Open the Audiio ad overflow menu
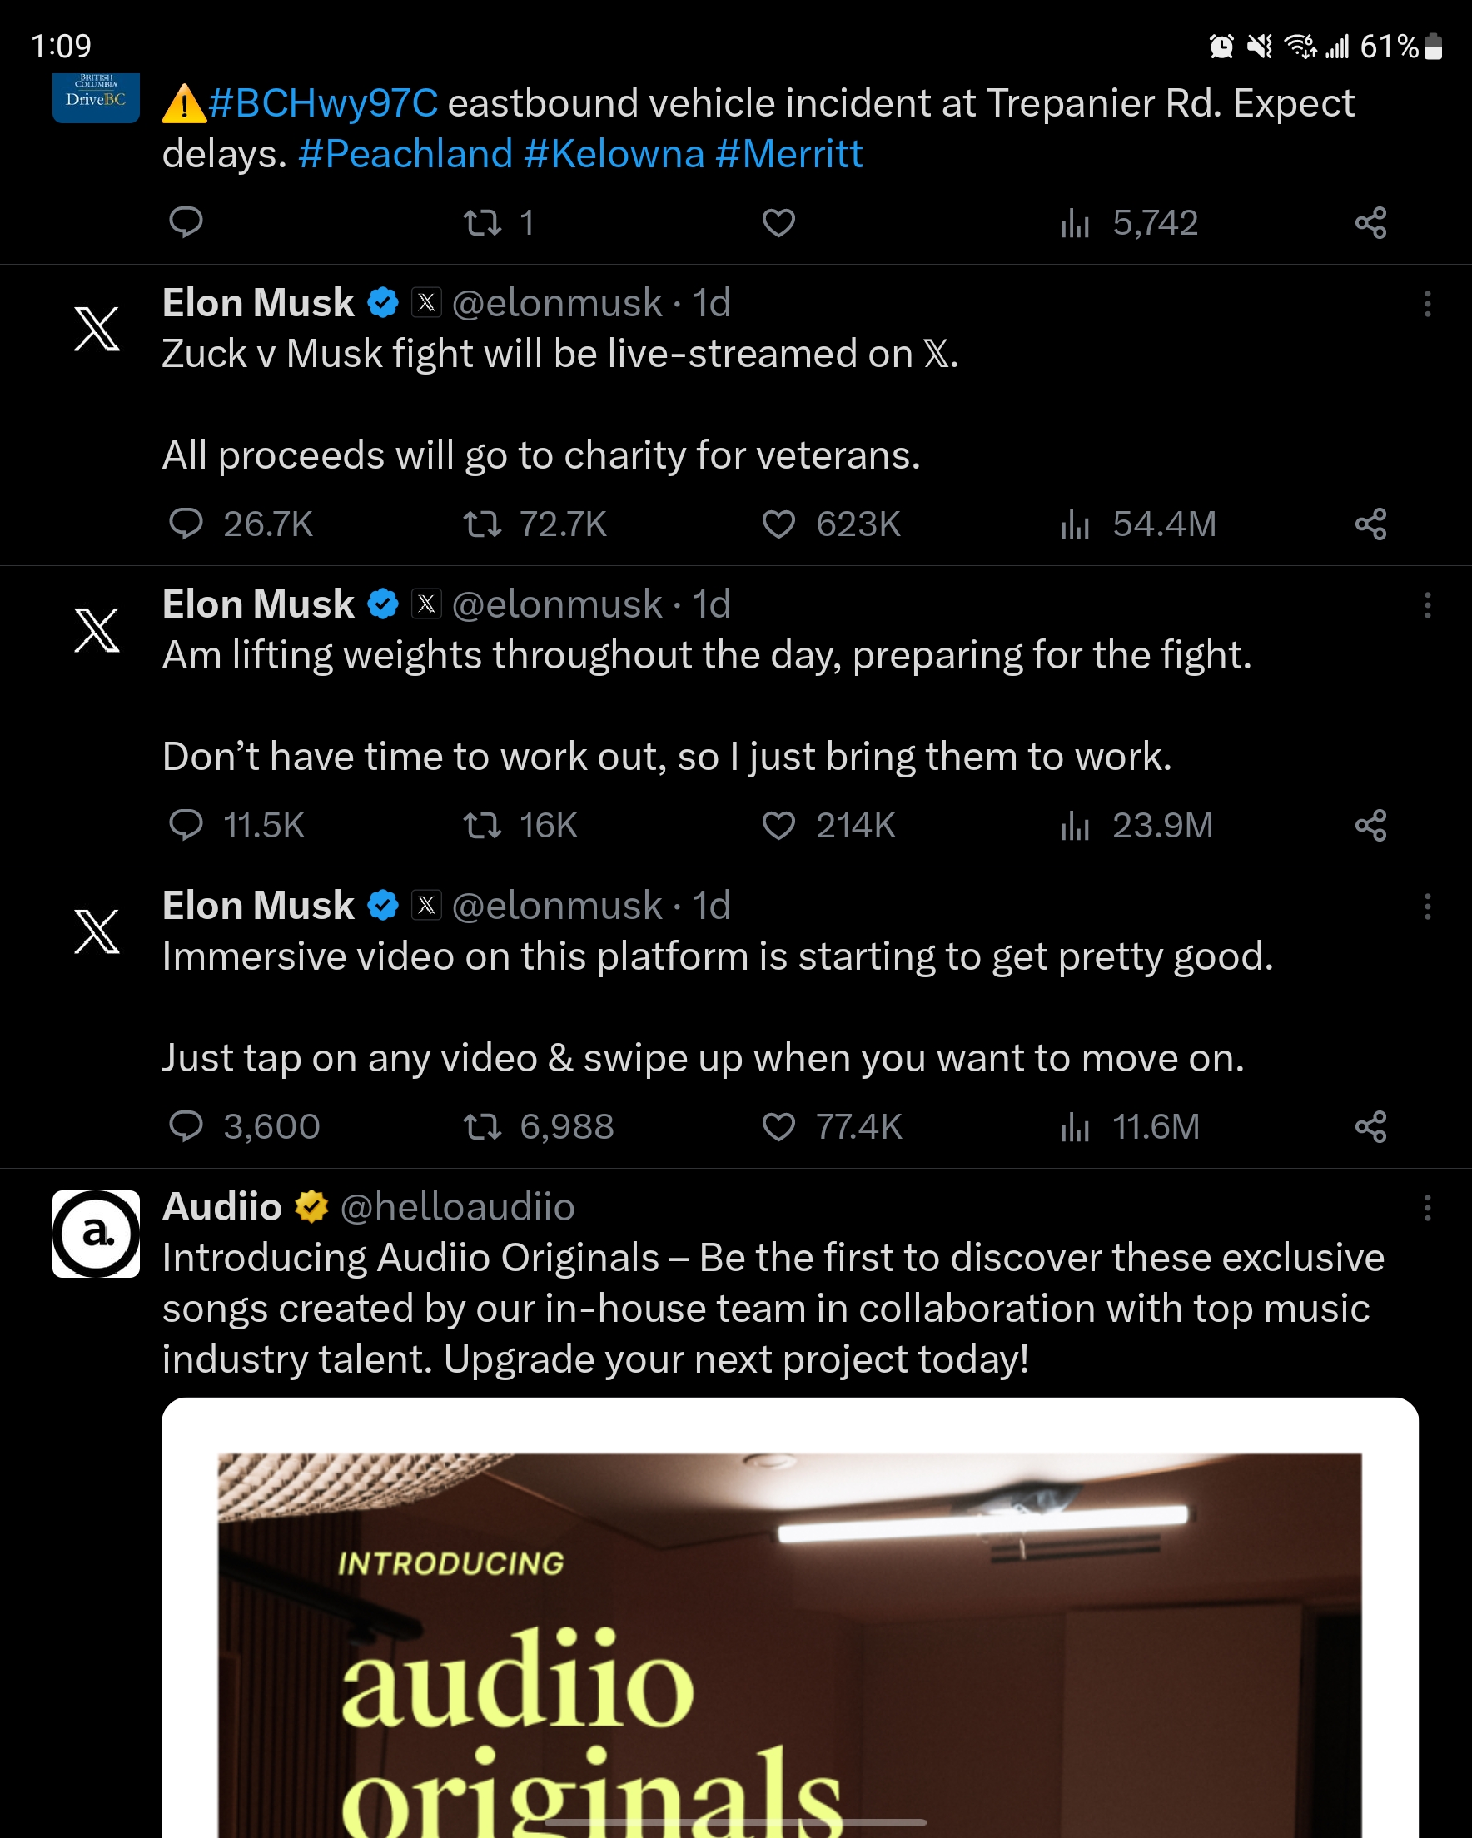The image size is (1472, 1838). coord(1427,1208)
